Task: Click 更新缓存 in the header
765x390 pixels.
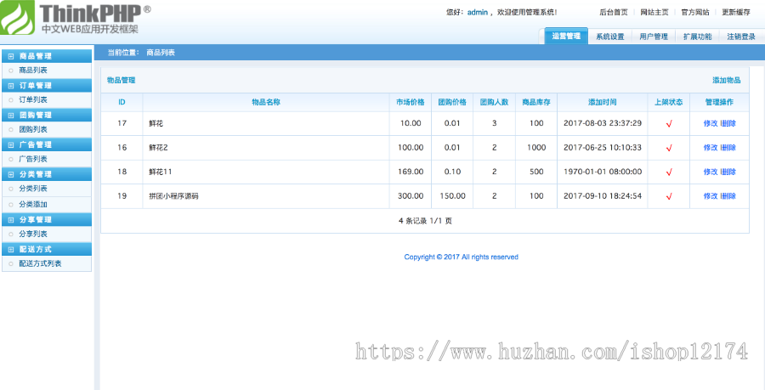Action: coord(736,13)
